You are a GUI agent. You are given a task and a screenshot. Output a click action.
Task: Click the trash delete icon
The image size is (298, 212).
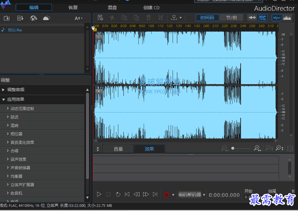[149, 18]
